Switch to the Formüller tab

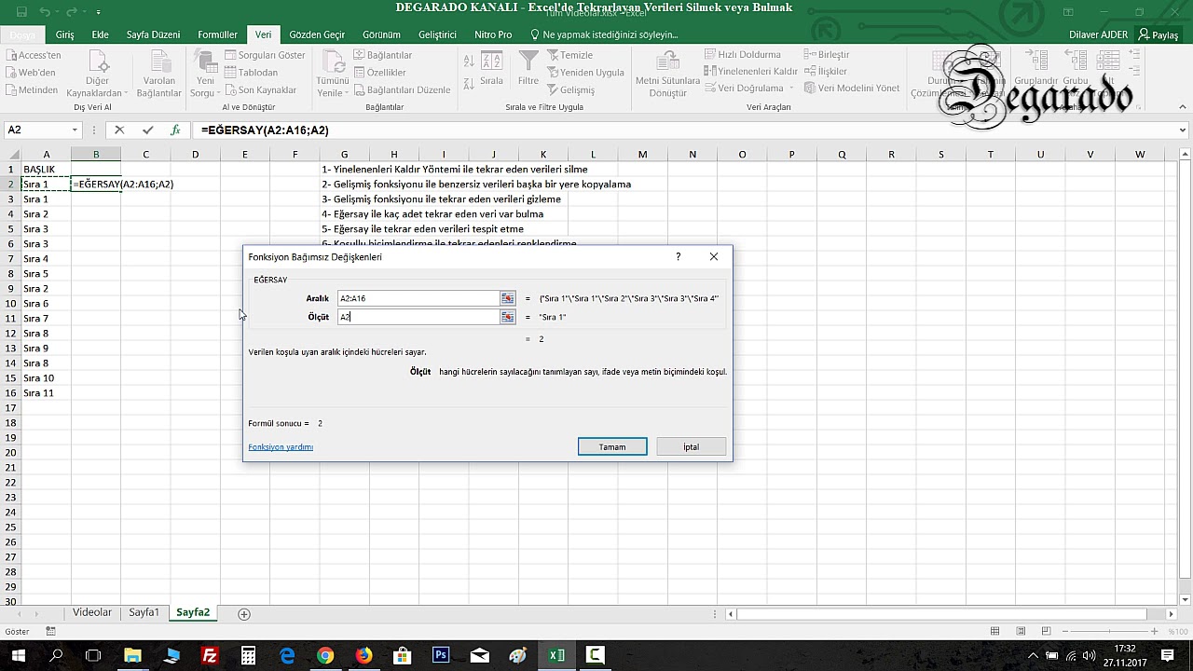point(217,34)
